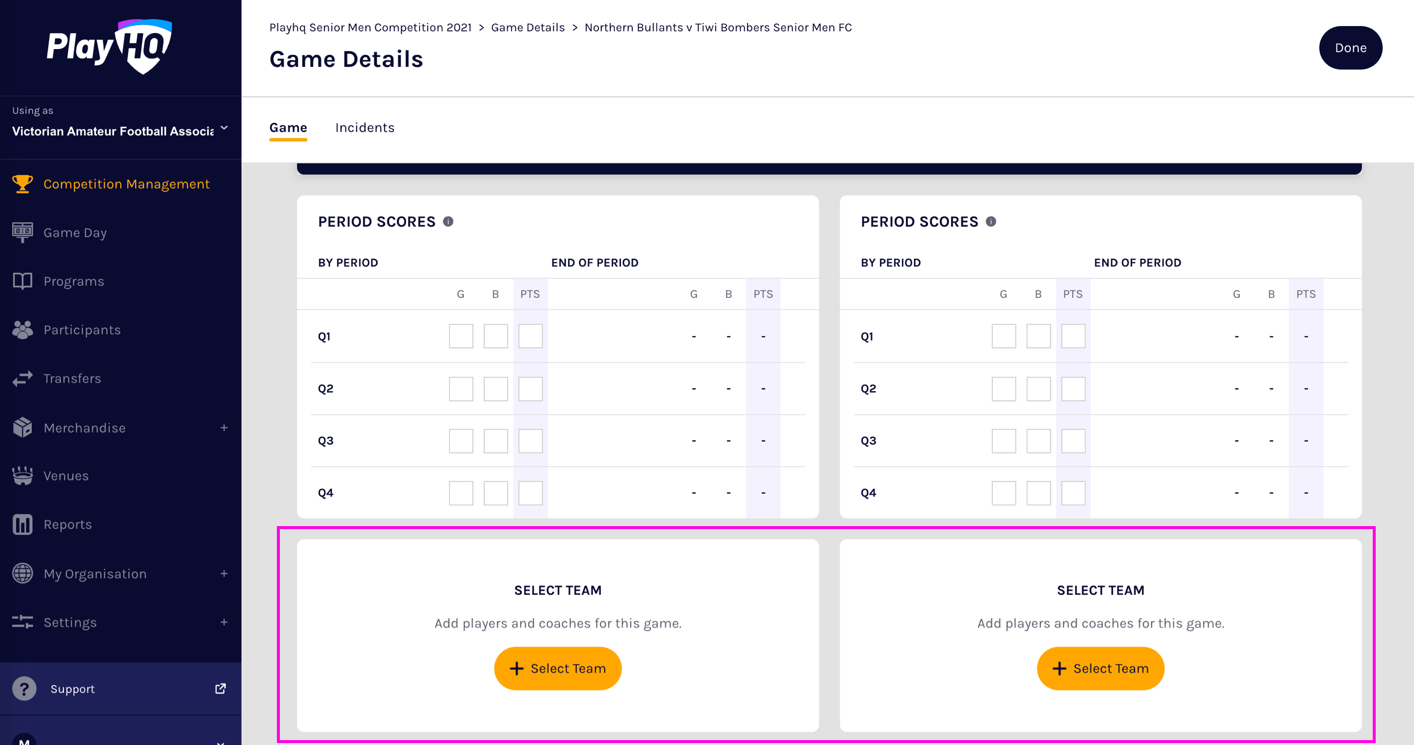Viewport: 1414px width, 745px height.
Task: Click right Period Scores info icon
Action: point(991,222)
